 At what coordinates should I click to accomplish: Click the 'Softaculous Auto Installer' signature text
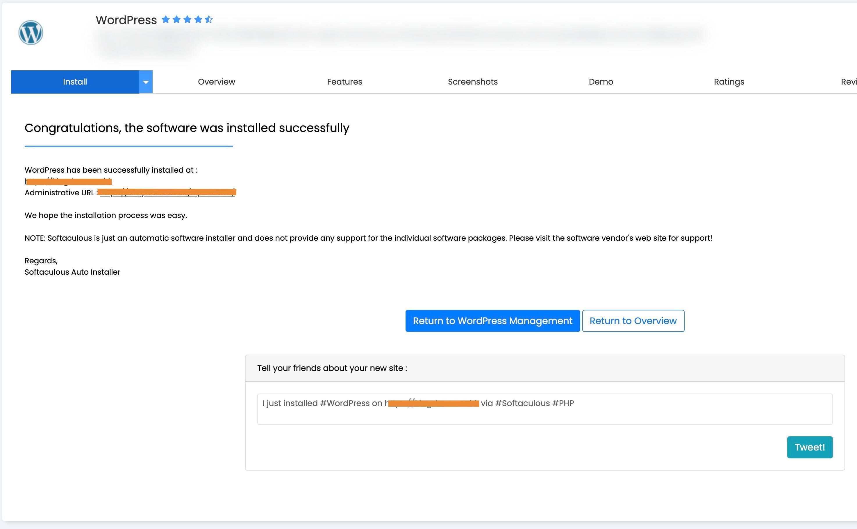[72, 272]
